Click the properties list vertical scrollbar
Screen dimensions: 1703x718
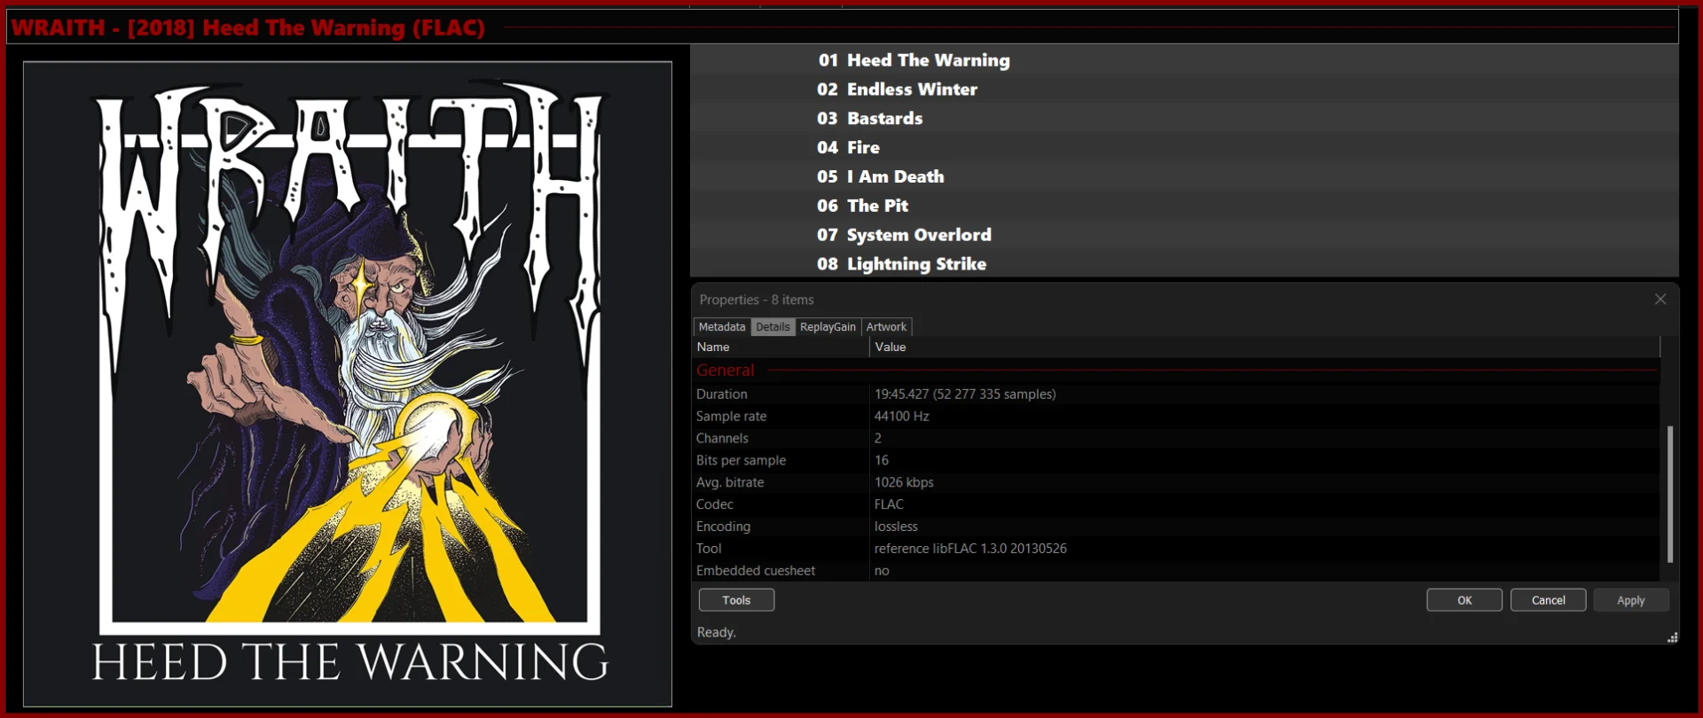coord(1669,494)
